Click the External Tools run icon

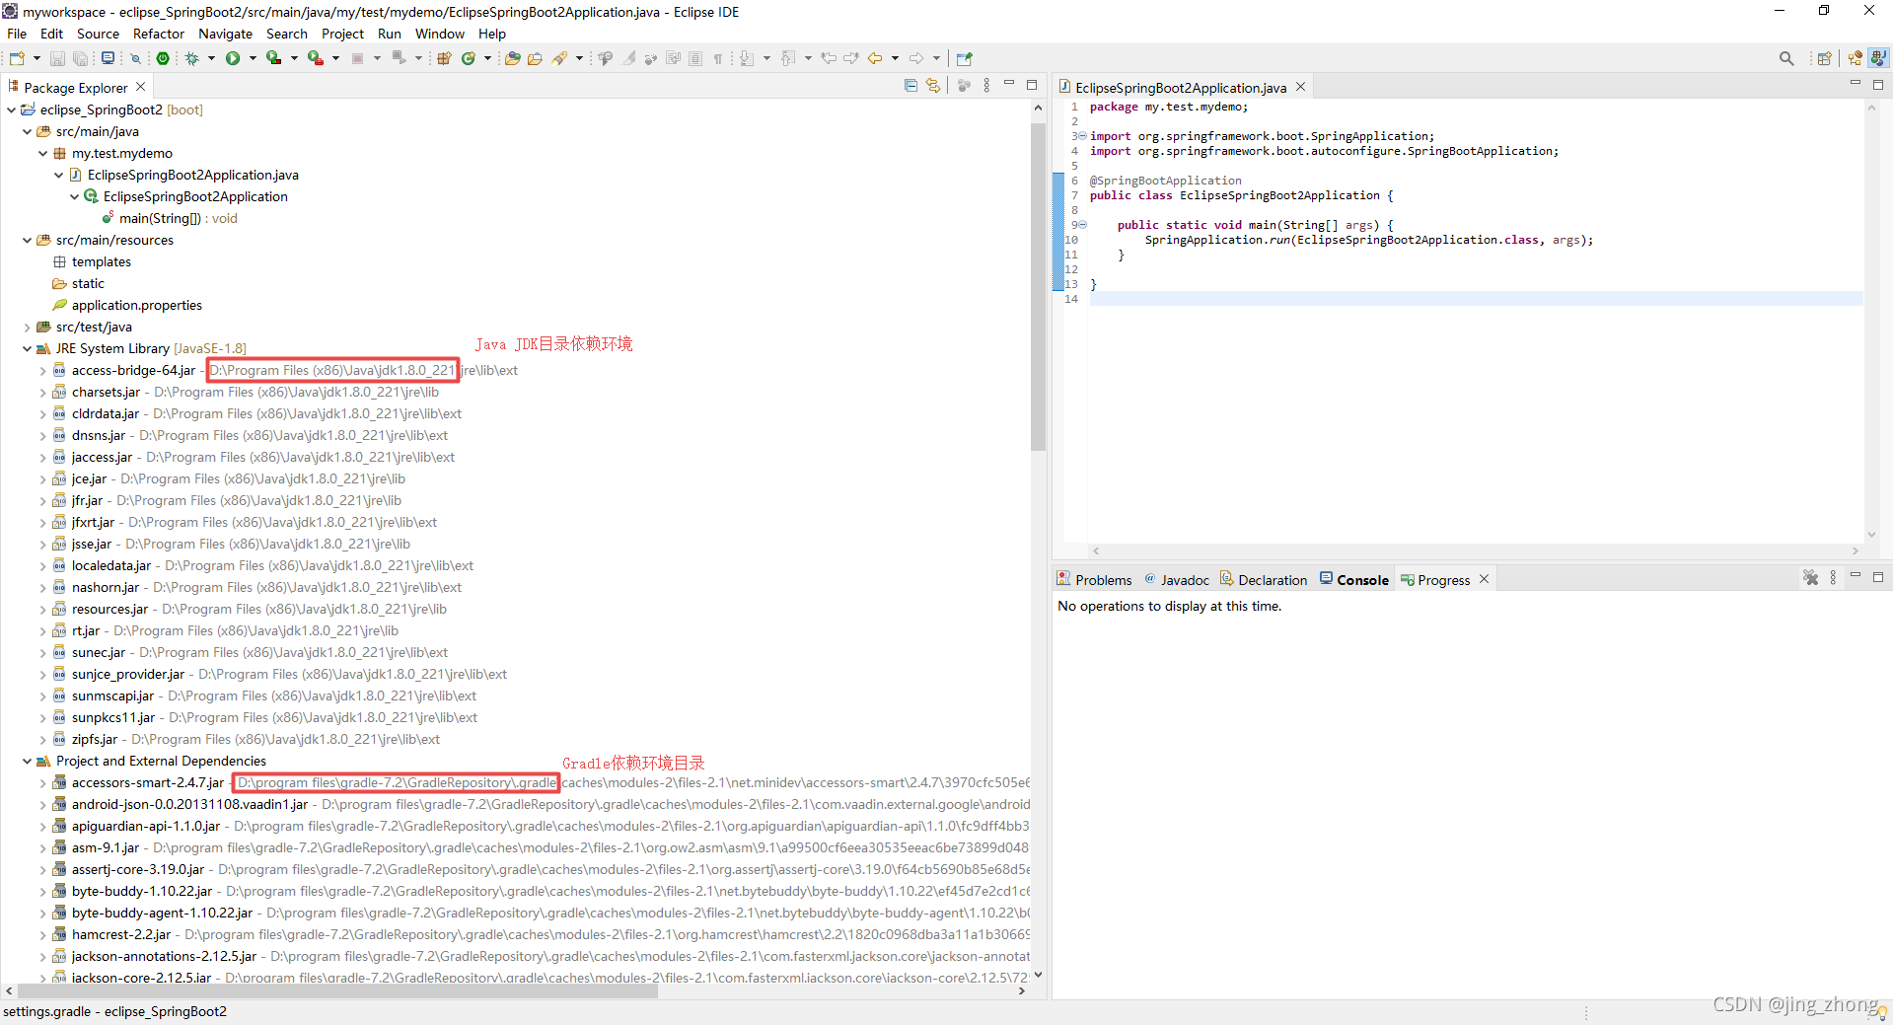coord(316,58)
